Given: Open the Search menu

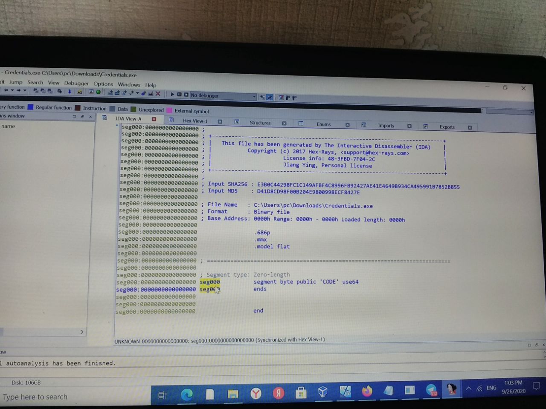Looking at the screenshot, I should click(35, 82).
